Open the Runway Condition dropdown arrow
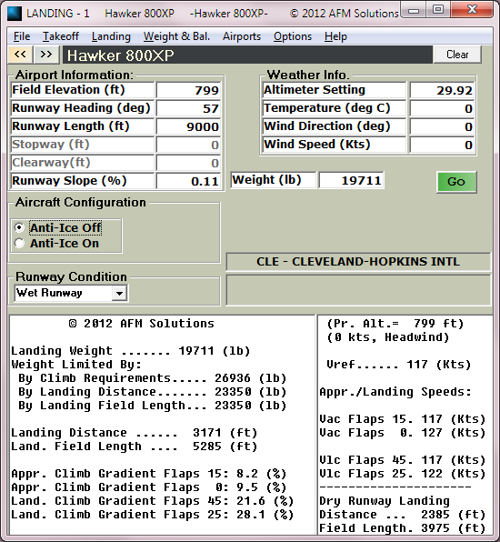The image size is (500, 542). pyautogui.click(x=120, y=294)
